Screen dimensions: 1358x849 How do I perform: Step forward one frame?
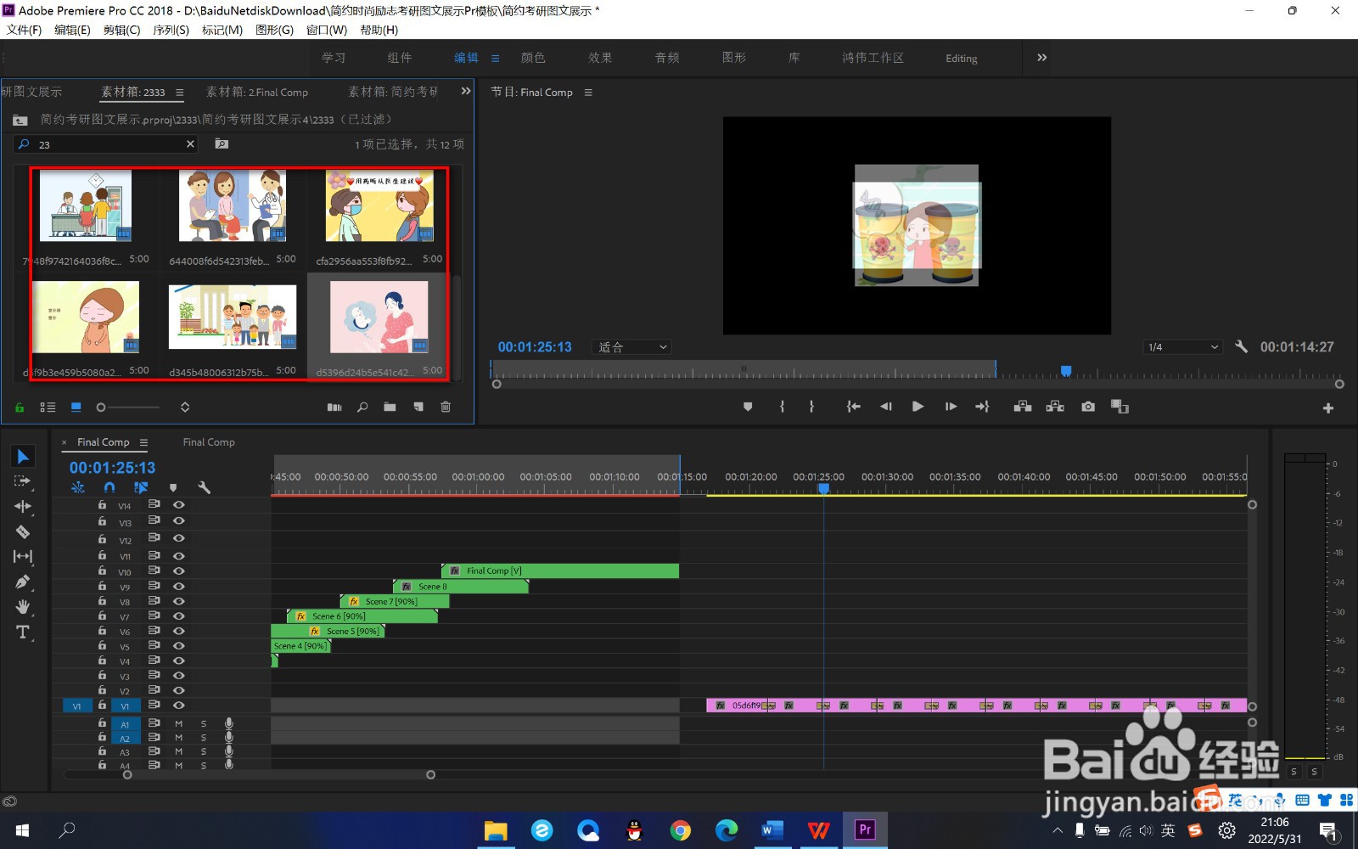[x=951, y=407]
